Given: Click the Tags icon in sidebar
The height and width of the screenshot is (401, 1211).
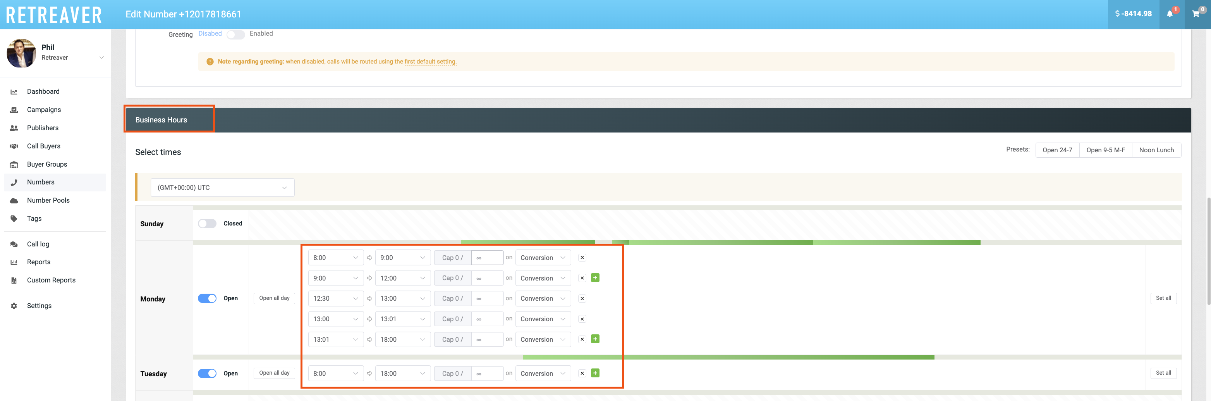Looking at the screenshot, I should [x=14, y=219].
